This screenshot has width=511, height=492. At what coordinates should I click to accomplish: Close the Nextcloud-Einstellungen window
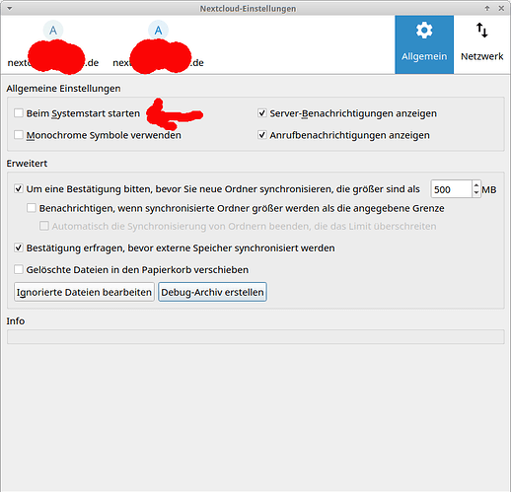pos(501,8)
